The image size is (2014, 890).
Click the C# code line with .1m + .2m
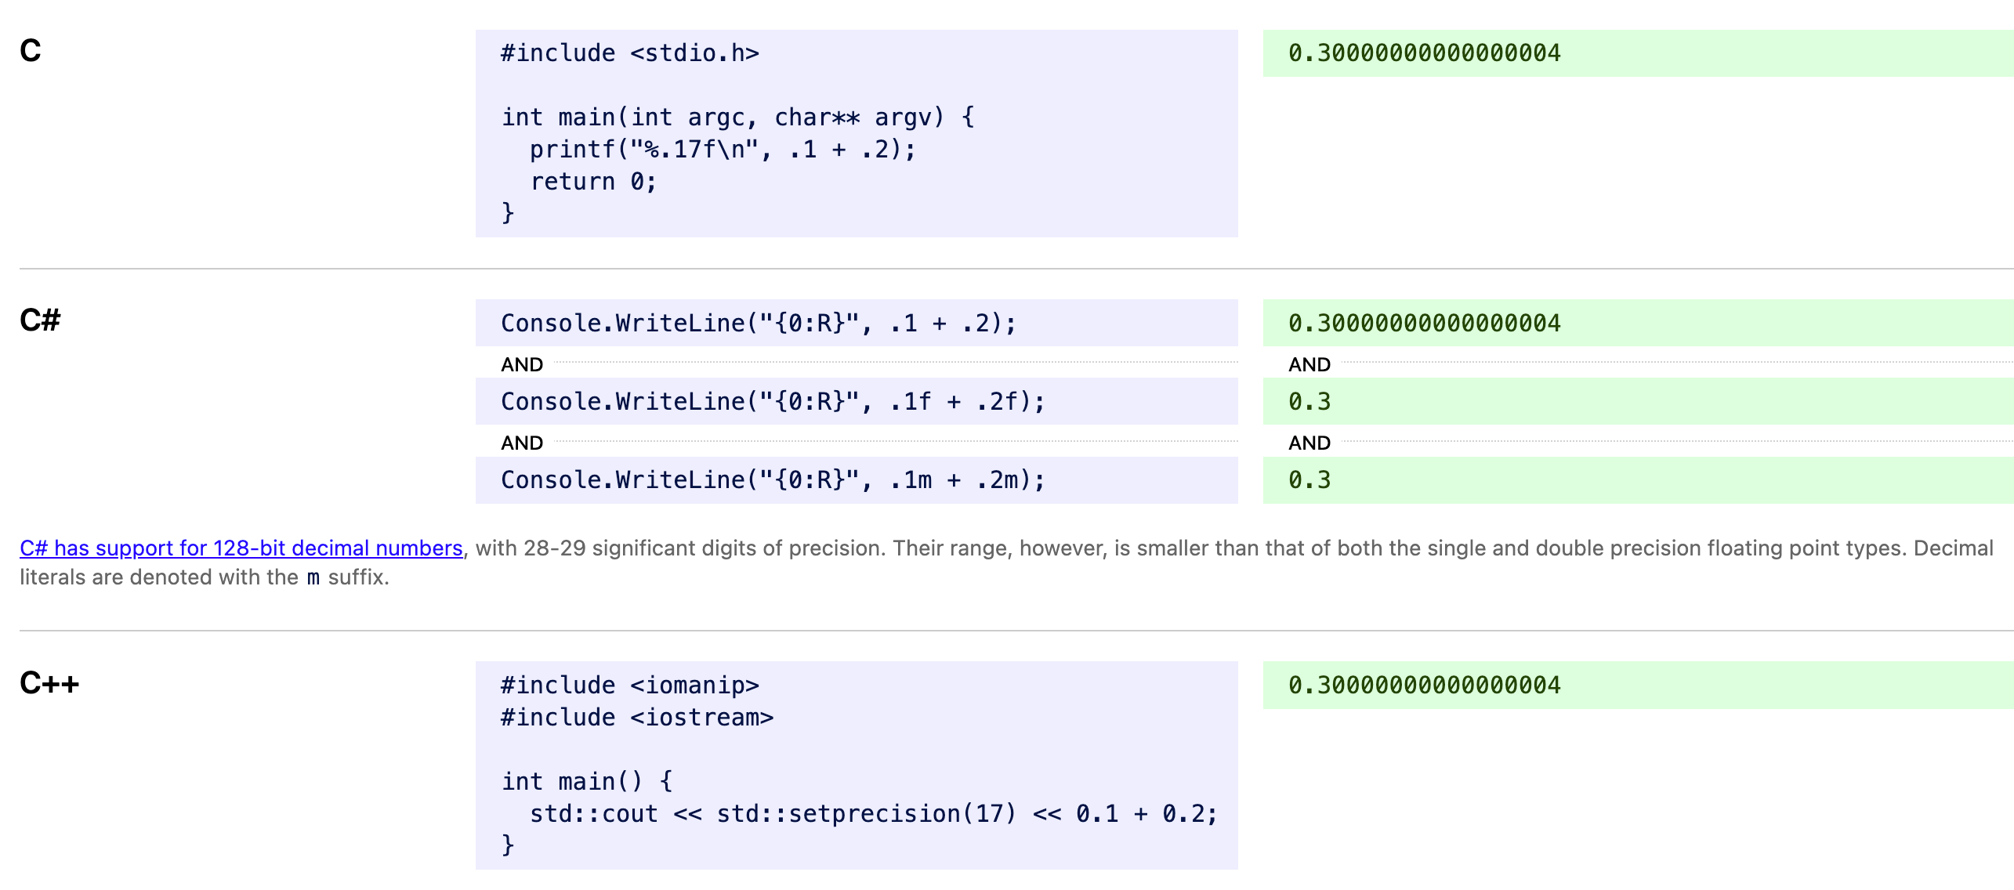tap(773, 480)
